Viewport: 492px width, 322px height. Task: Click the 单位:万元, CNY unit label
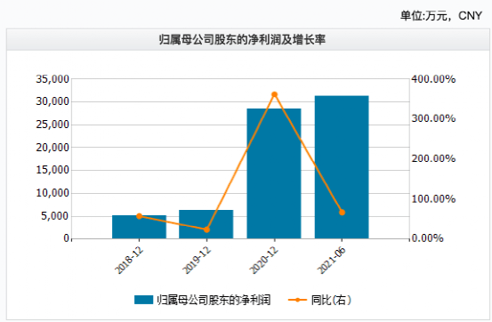pyautogui.click(x=441, y=15)
